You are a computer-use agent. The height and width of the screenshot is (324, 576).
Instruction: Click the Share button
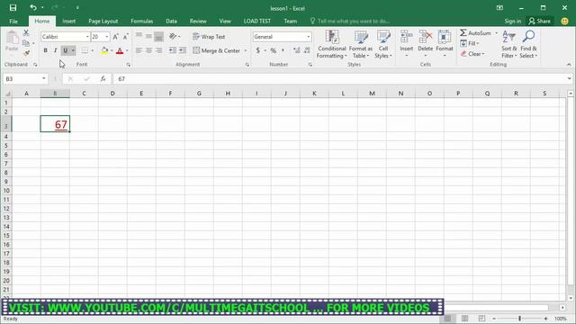[x=540, y=22]
